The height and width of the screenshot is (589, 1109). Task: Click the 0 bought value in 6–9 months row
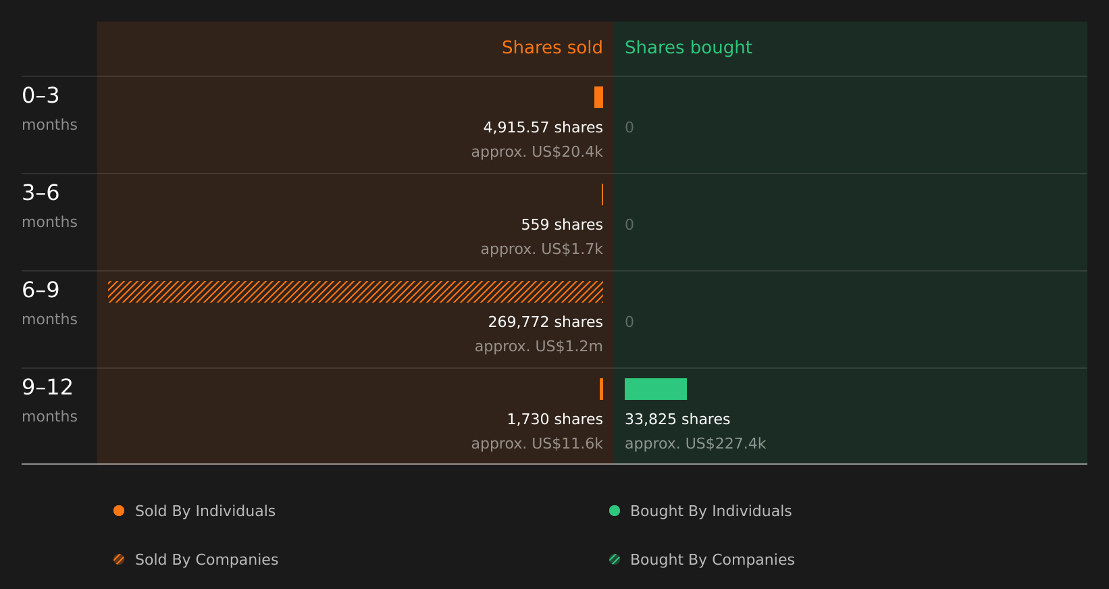pyautogui.click(x=629, y=322)
